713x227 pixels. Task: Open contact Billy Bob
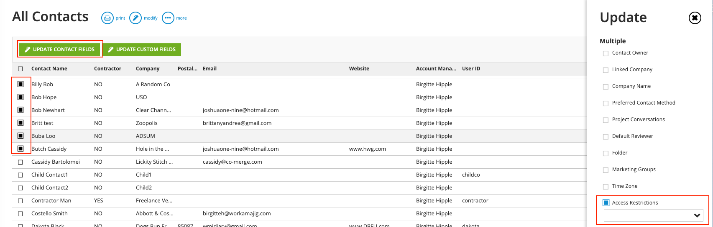[42, 84]
